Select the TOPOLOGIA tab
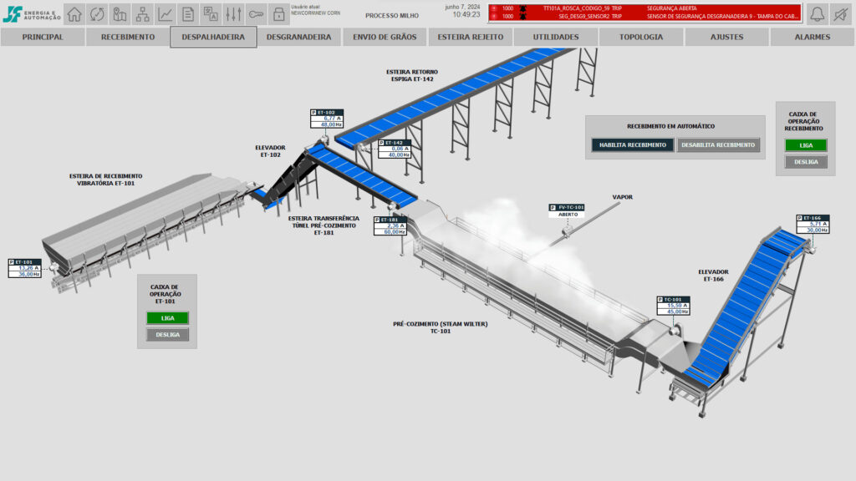This screenshot has width=856, height=481. pyautogui.click(x=641, y=37)
